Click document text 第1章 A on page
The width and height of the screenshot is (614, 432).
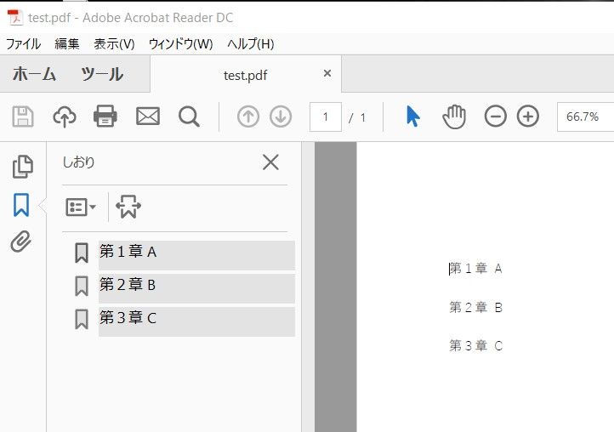click(x=475, y=268)
